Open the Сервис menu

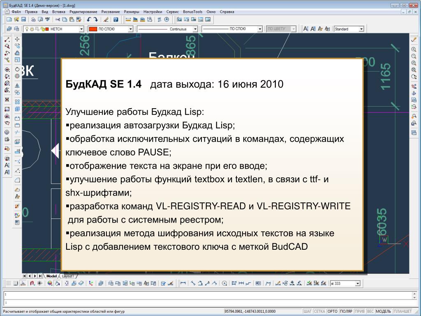click(172, 12)
